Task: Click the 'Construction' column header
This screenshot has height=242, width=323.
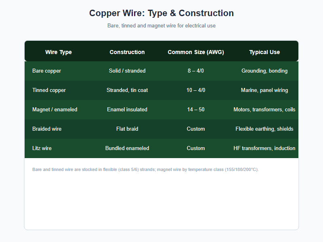Action: tap(127, 52)
